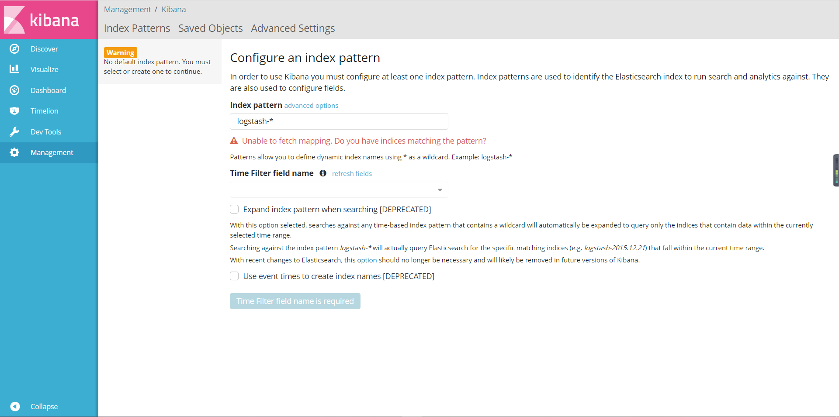Click the widget tab on the right edge
The image size is (839, 417).
coord(836,170)
